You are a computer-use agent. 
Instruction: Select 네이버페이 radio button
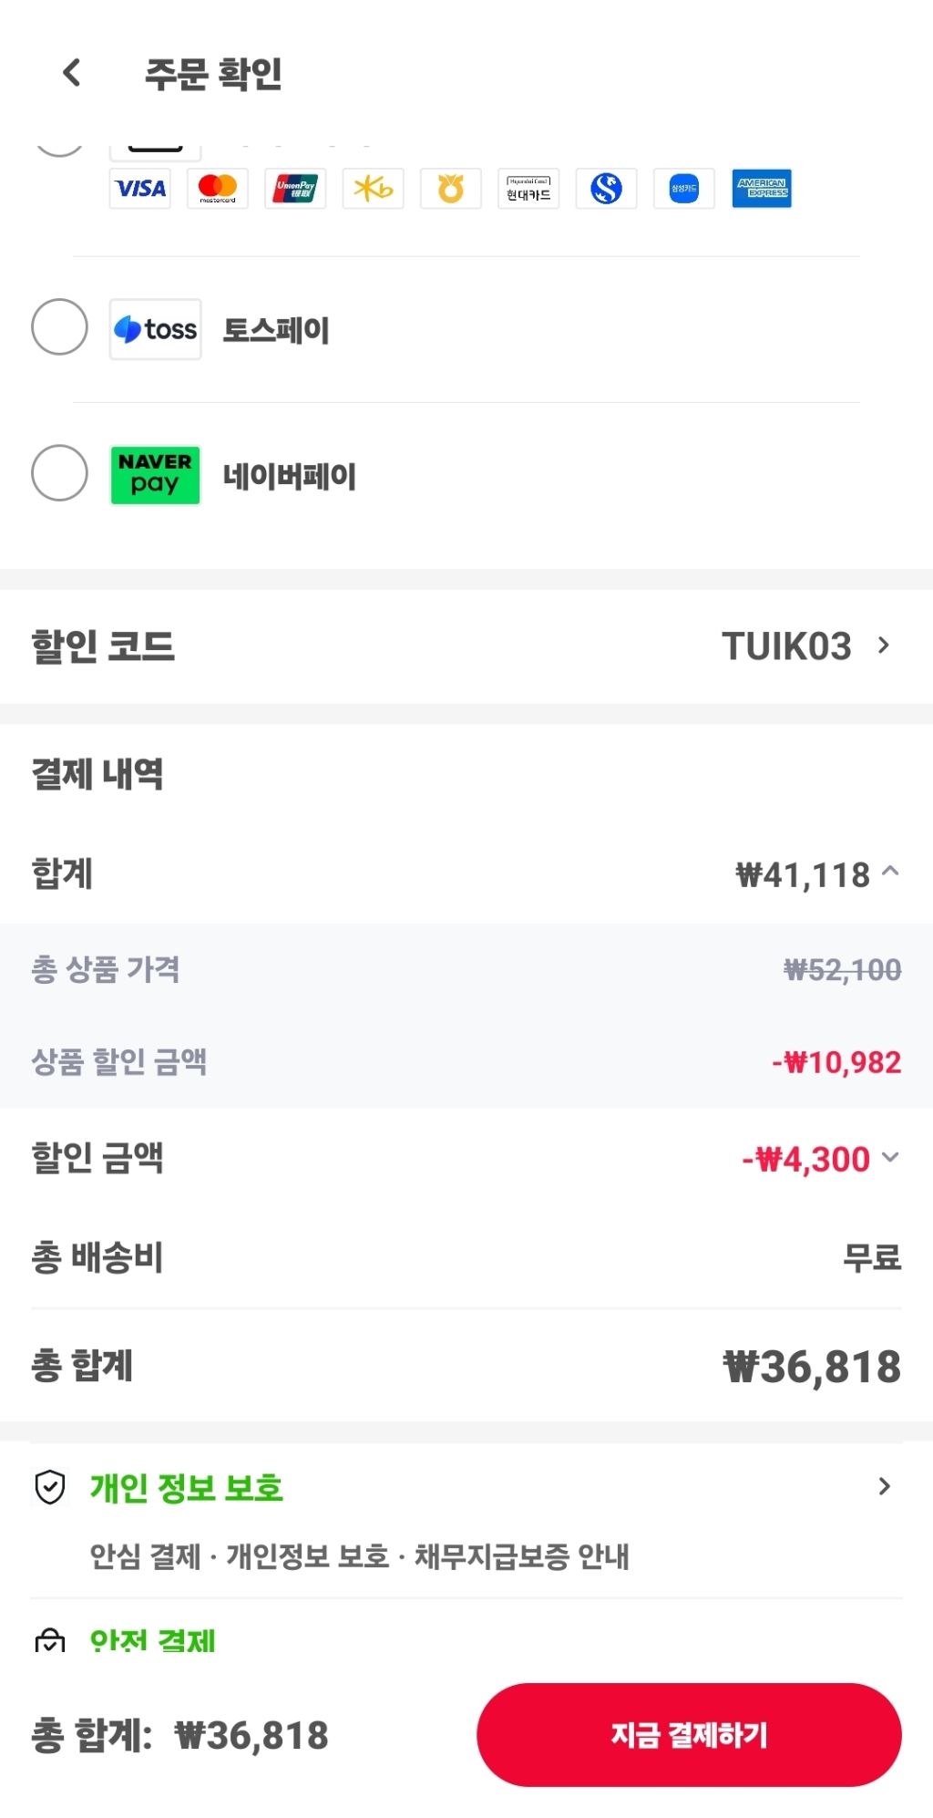click(59, 473)
